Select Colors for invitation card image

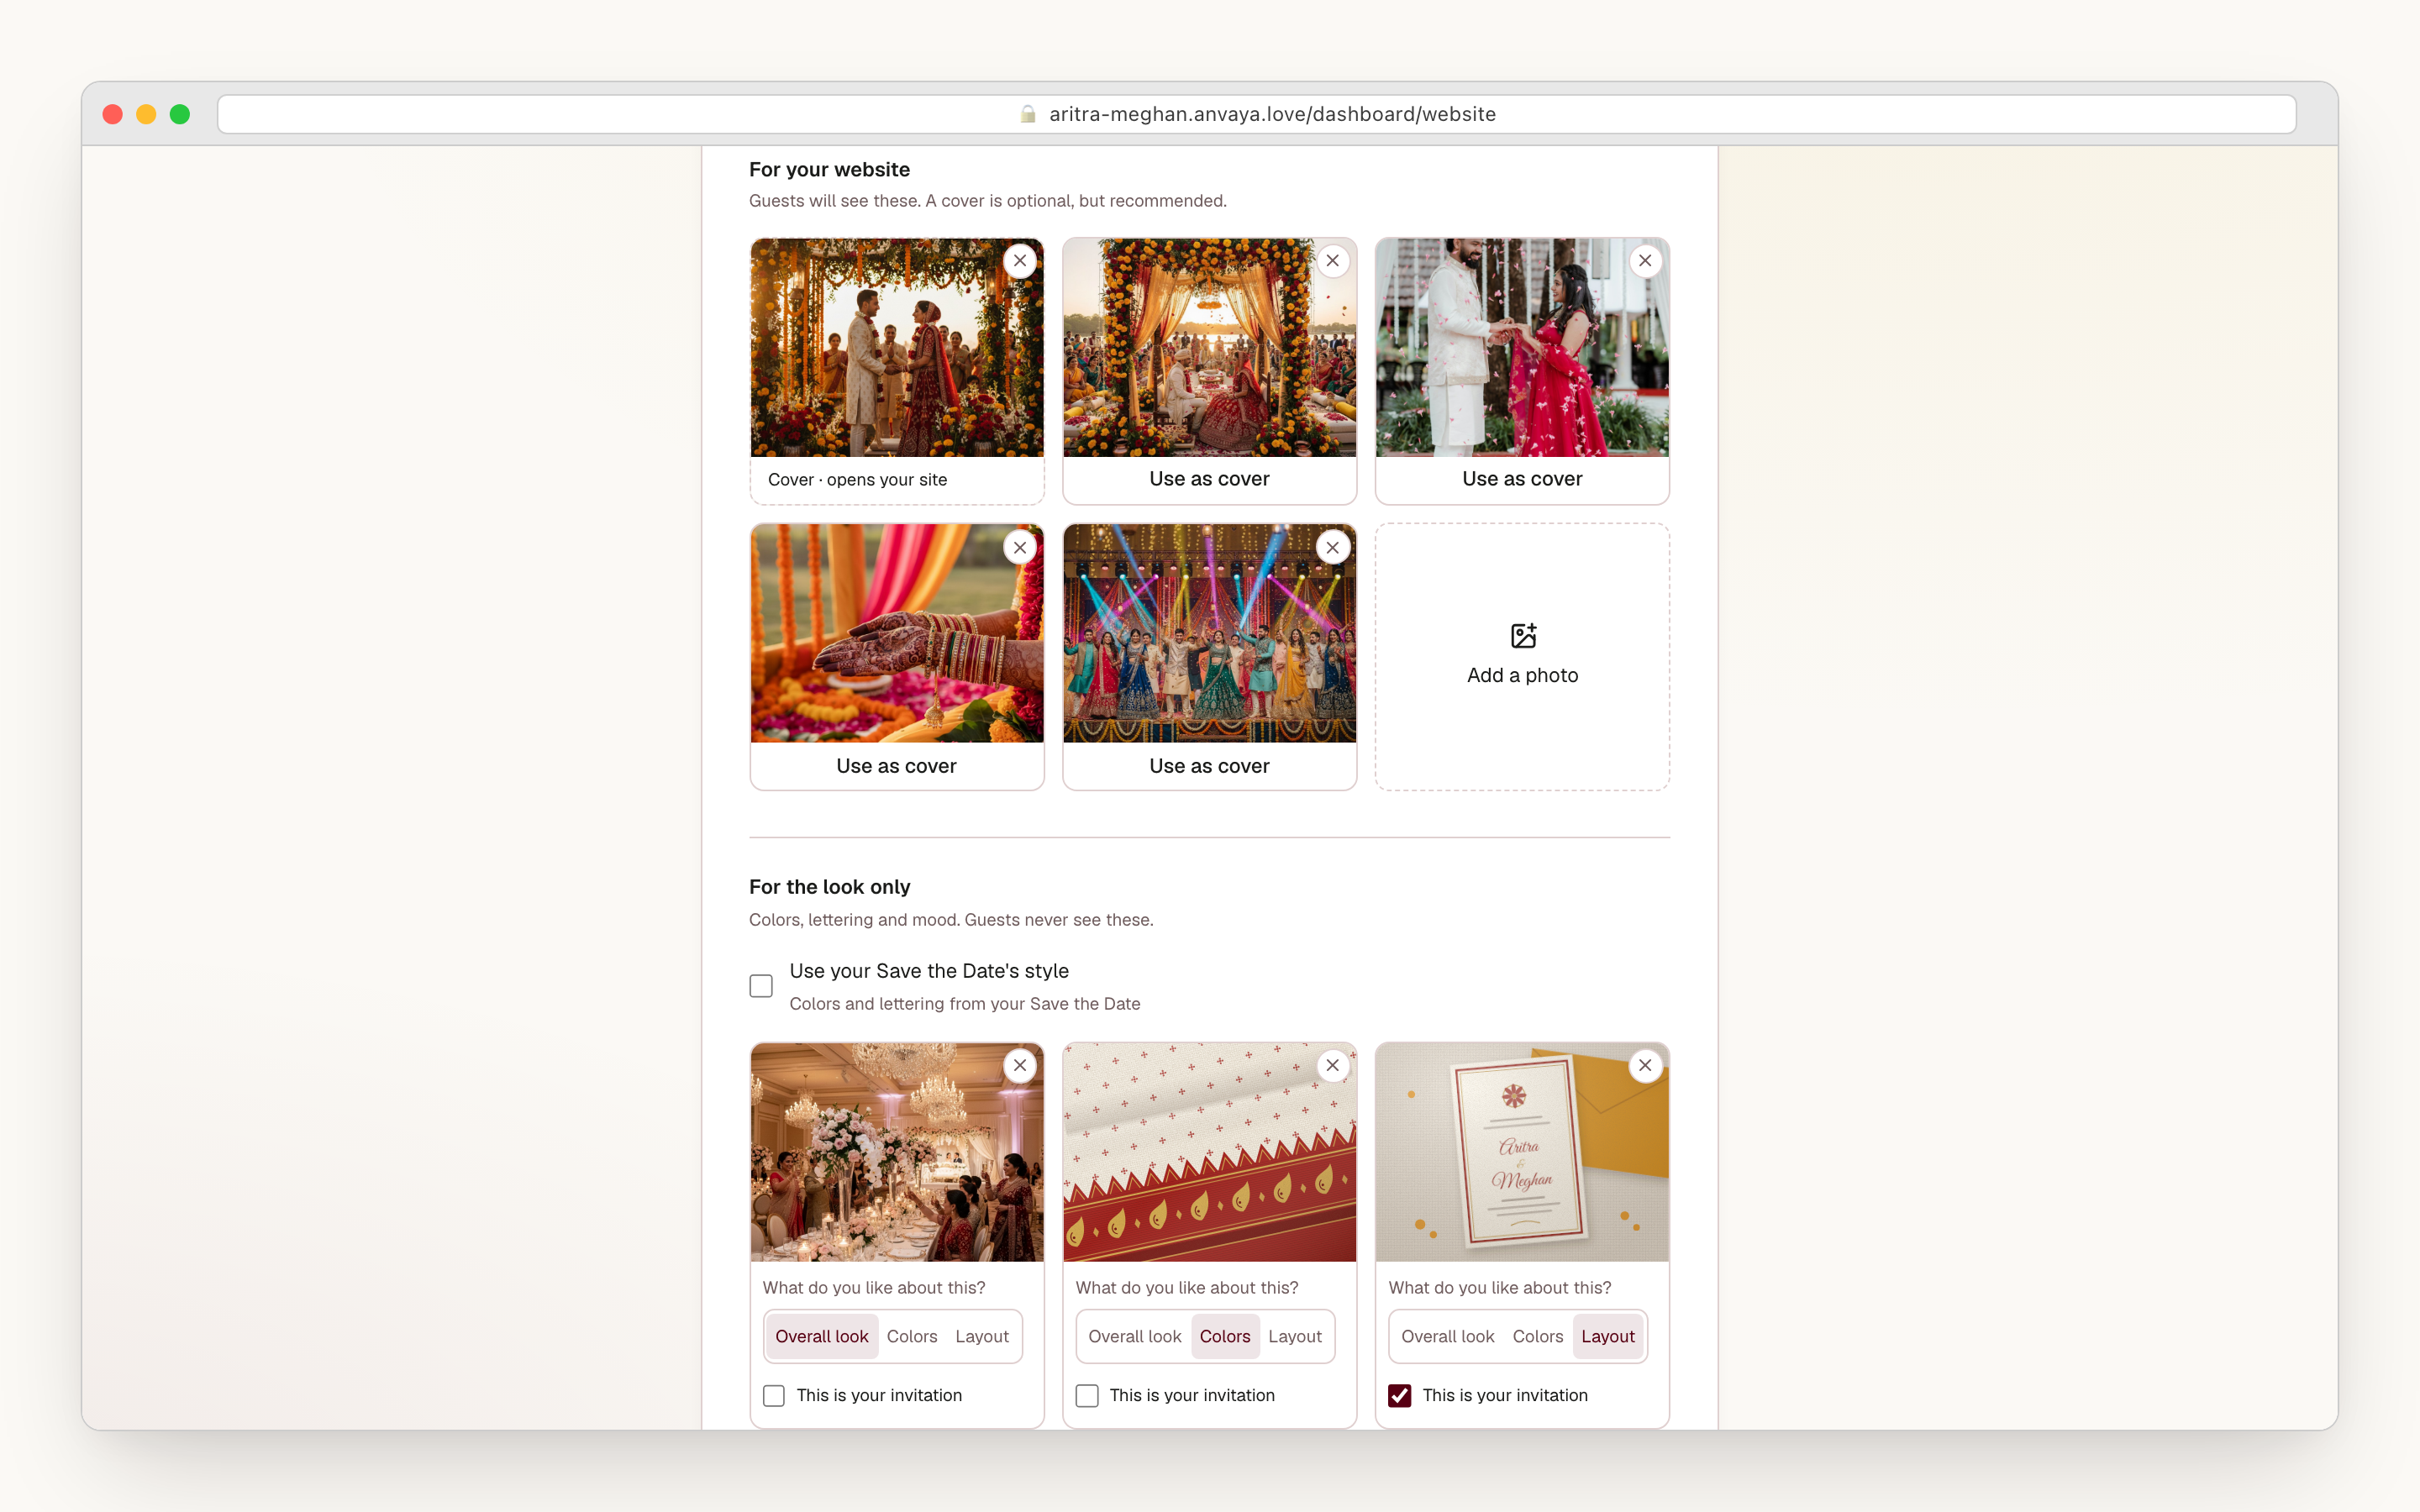point(1538,1337)
